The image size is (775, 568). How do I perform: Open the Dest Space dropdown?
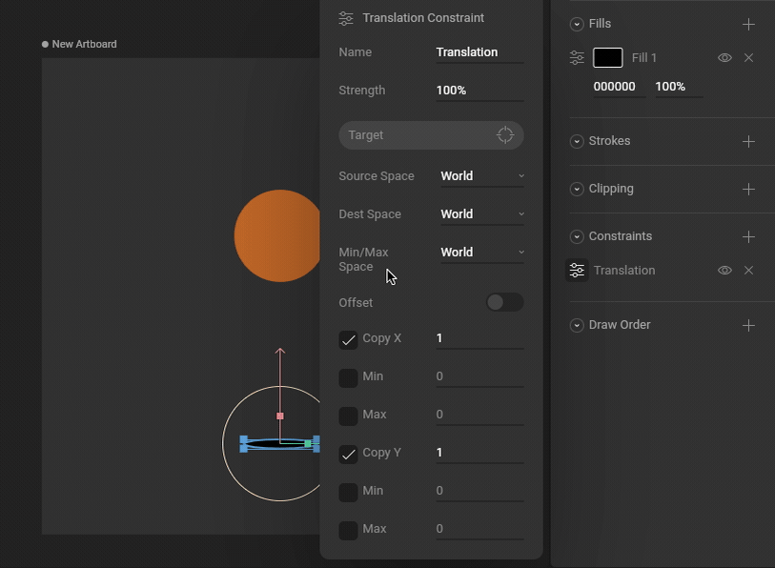(x=481, y=214)
